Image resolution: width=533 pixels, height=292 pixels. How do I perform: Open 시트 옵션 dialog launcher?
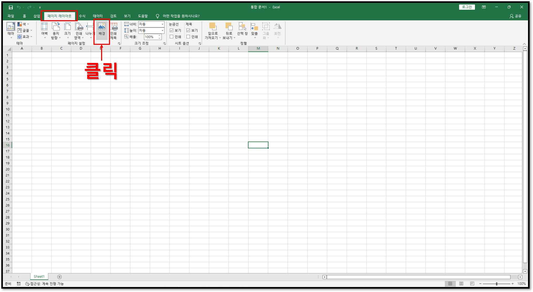tap(200, 44)
